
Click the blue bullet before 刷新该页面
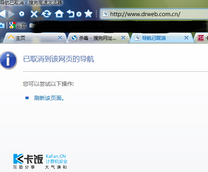click(x=27, y=98)
